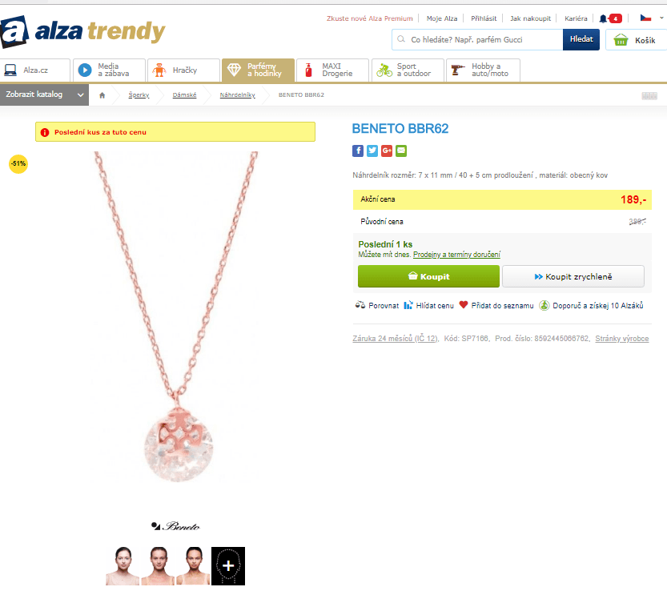
Task: Share product on Facebook icon
Action: (x=358, y=151)
